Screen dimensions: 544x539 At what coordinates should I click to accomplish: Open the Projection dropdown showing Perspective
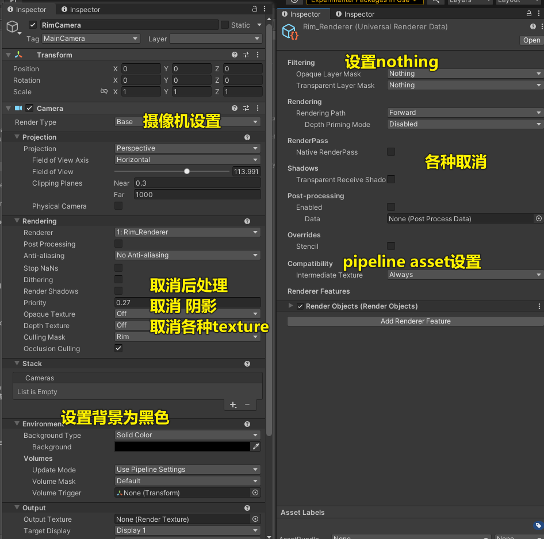[187, 148]
